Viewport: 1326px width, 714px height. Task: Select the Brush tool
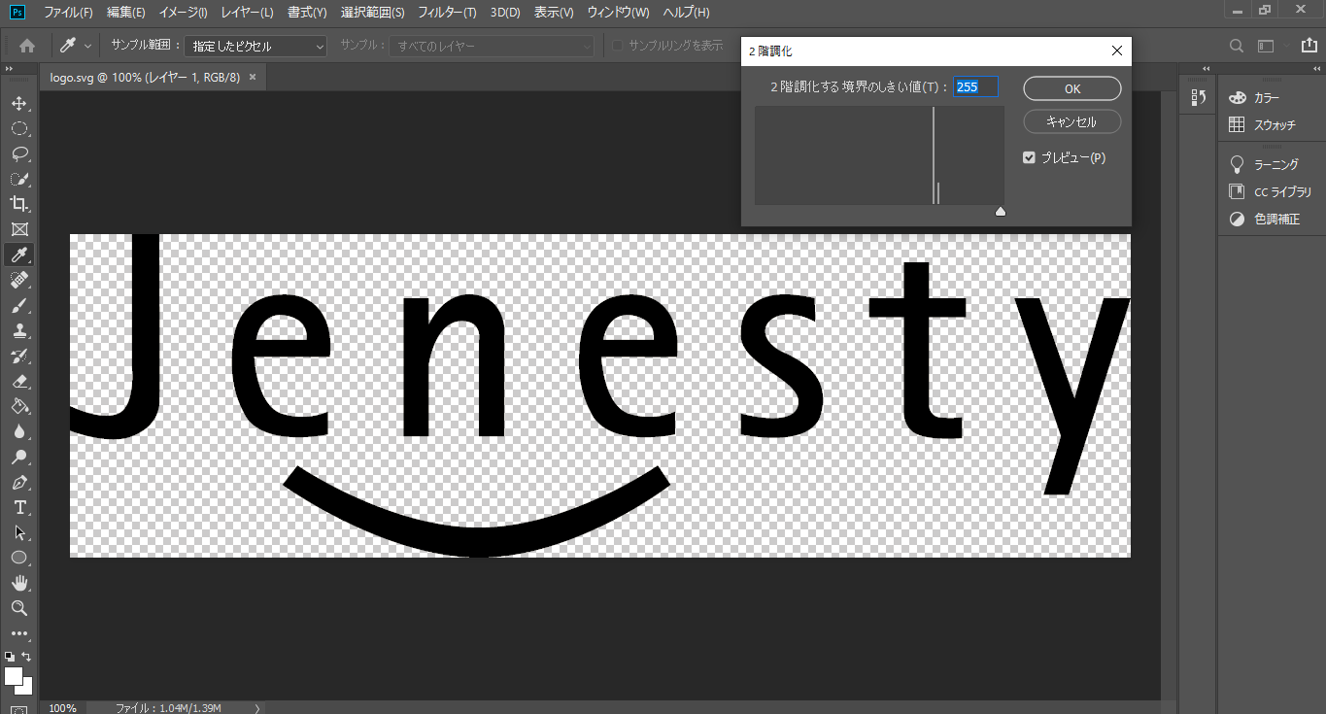point(18,305)
